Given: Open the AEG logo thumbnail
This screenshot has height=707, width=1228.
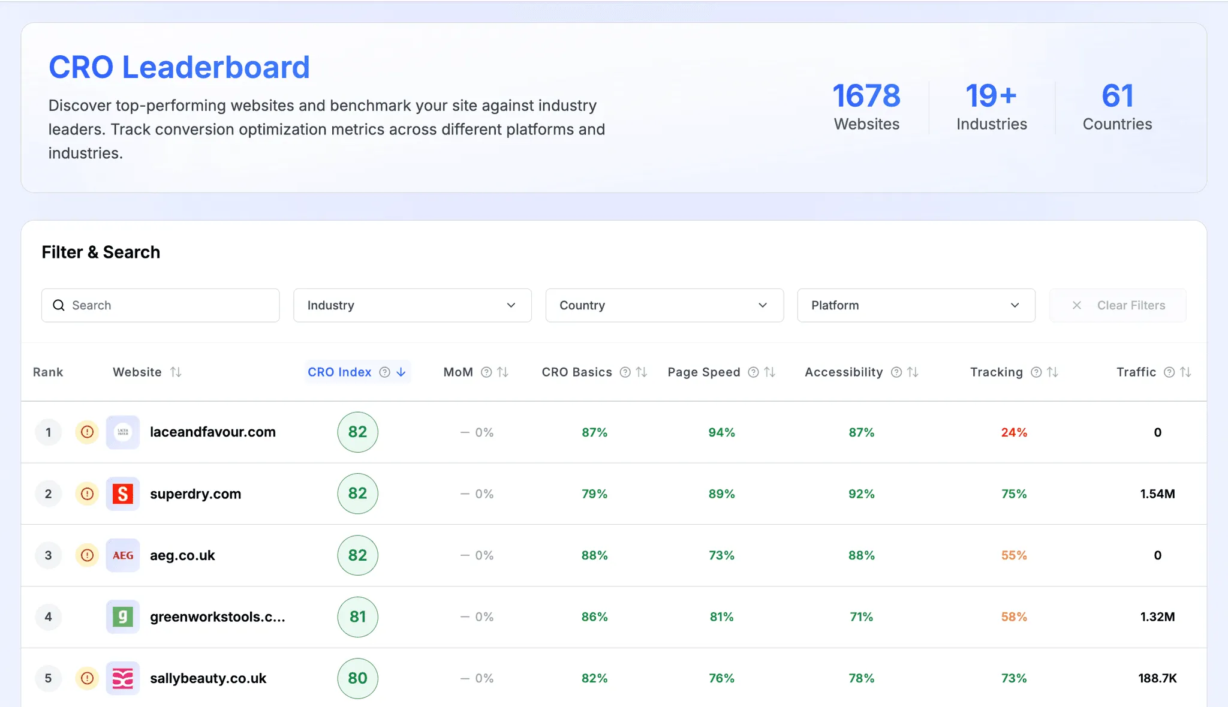Looking at the screenshot, I should 123,555.
